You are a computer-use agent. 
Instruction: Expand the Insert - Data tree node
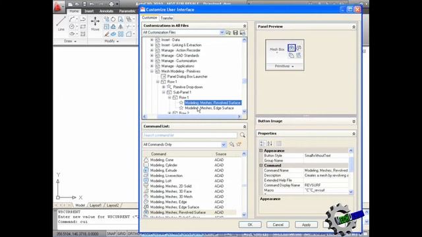152,39
